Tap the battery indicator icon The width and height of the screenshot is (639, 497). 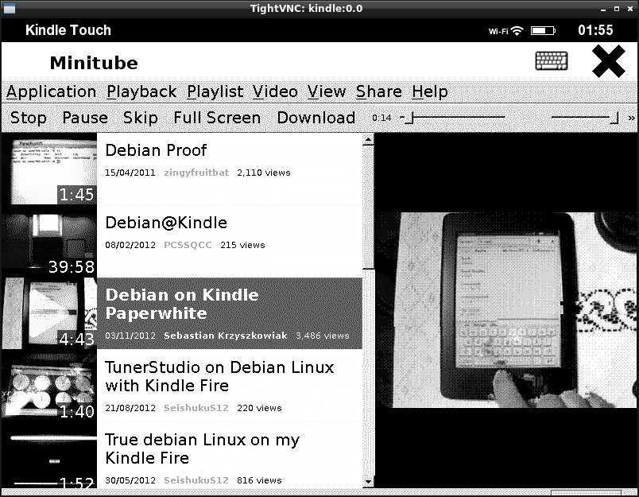[543, 30]
